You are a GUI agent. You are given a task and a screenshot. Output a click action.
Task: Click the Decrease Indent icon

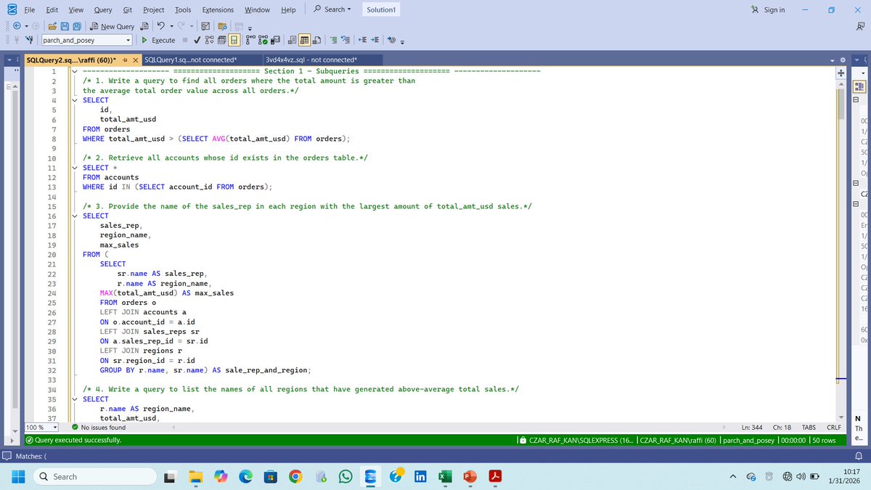point(362,41)
